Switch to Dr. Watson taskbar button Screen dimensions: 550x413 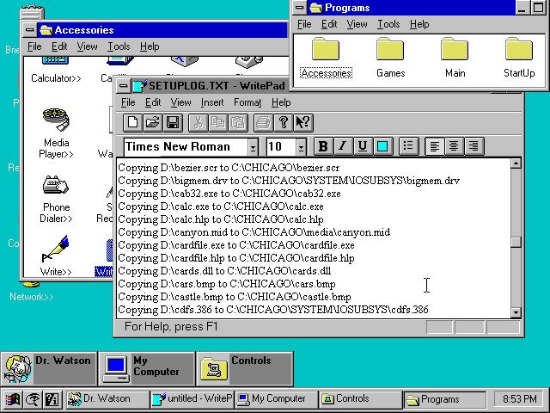[107, 399]
